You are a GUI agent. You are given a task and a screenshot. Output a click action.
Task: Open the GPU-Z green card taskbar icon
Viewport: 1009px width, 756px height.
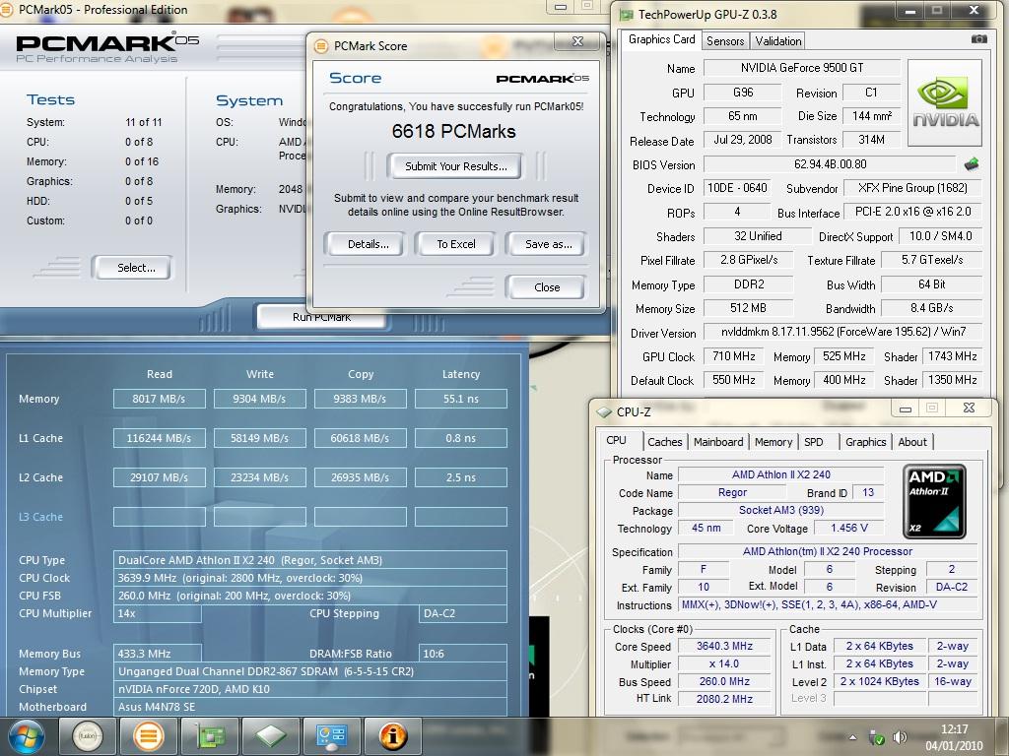pos(210,736)
